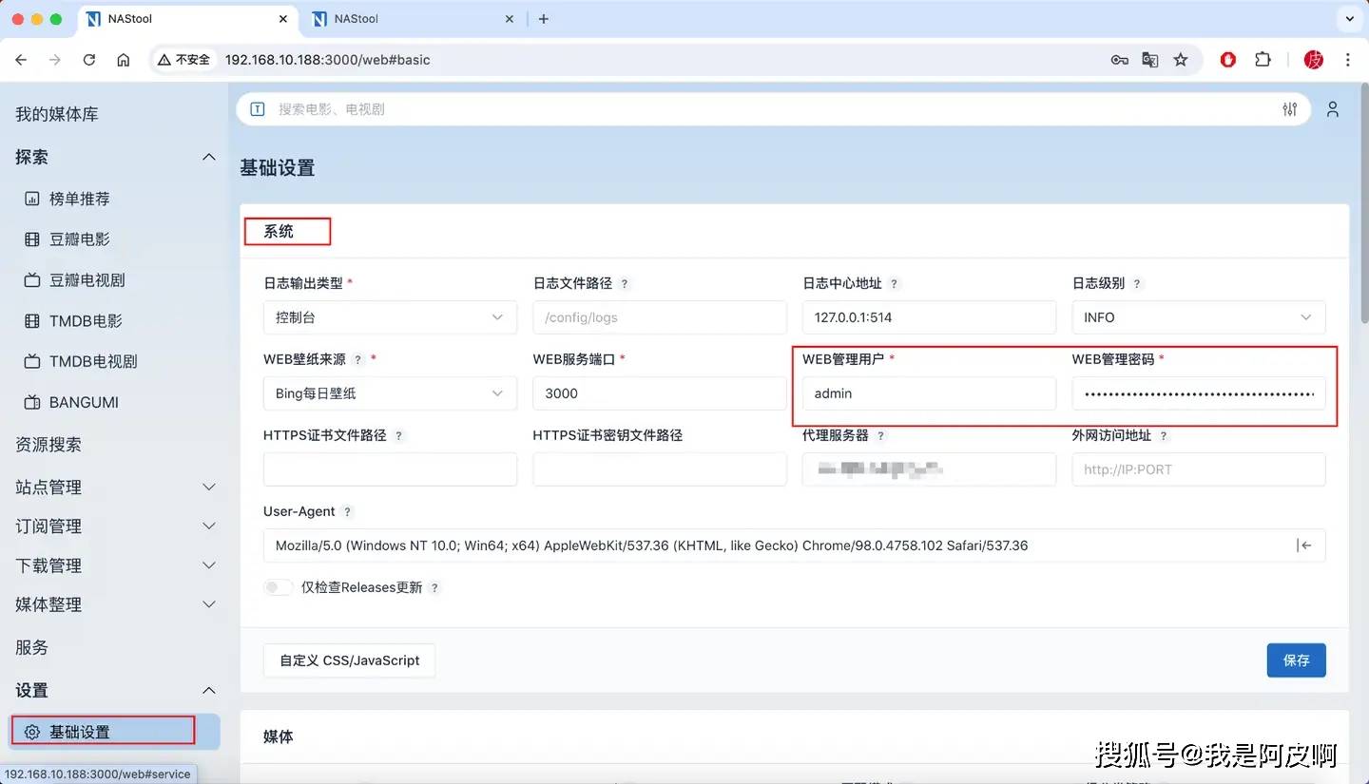Enable 仅检查Releases更新 toggle

[278, 586]
